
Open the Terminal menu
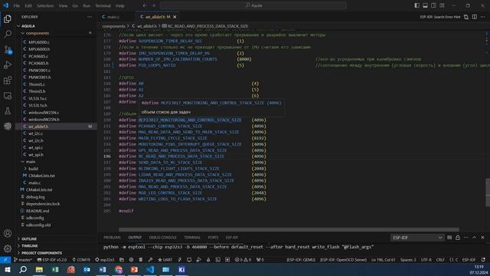pyautogui.click(x=103, y=5)
